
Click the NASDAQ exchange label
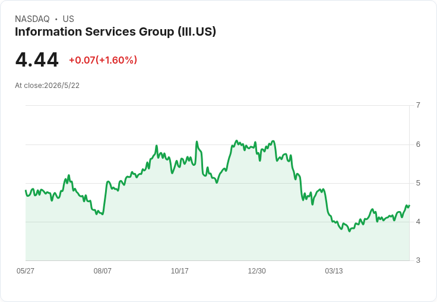click(x=32, y=19)
